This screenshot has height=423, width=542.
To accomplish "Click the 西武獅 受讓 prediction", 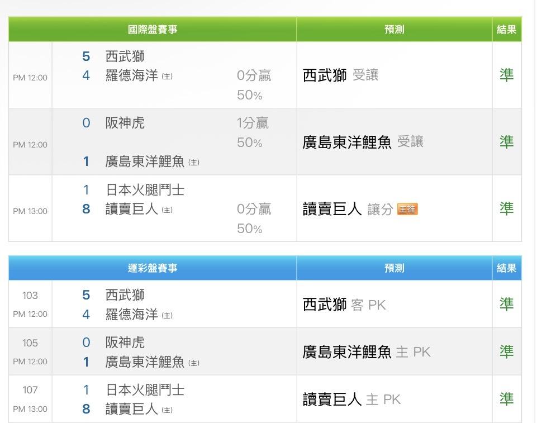I will coord(341,75).
